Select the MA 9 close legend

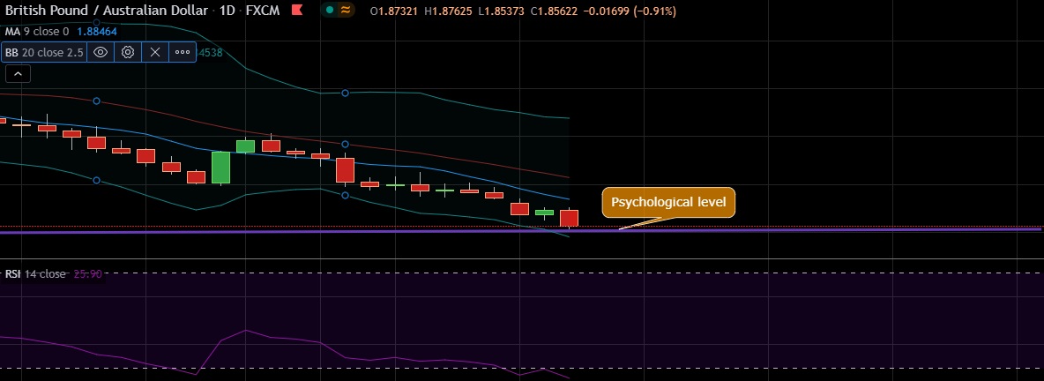click(37, 31)
